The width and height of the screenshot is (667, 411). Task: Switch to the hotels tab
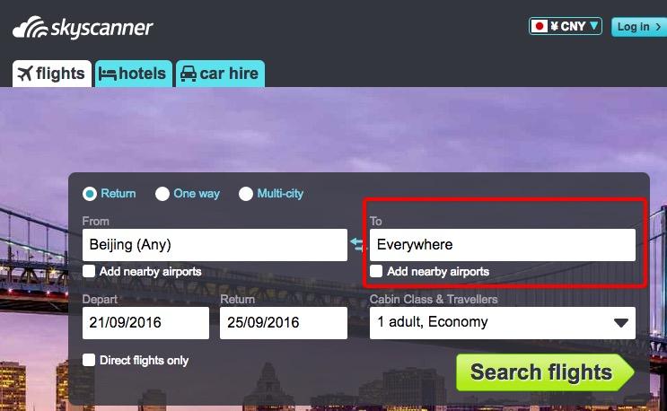(x=134, y=74)
